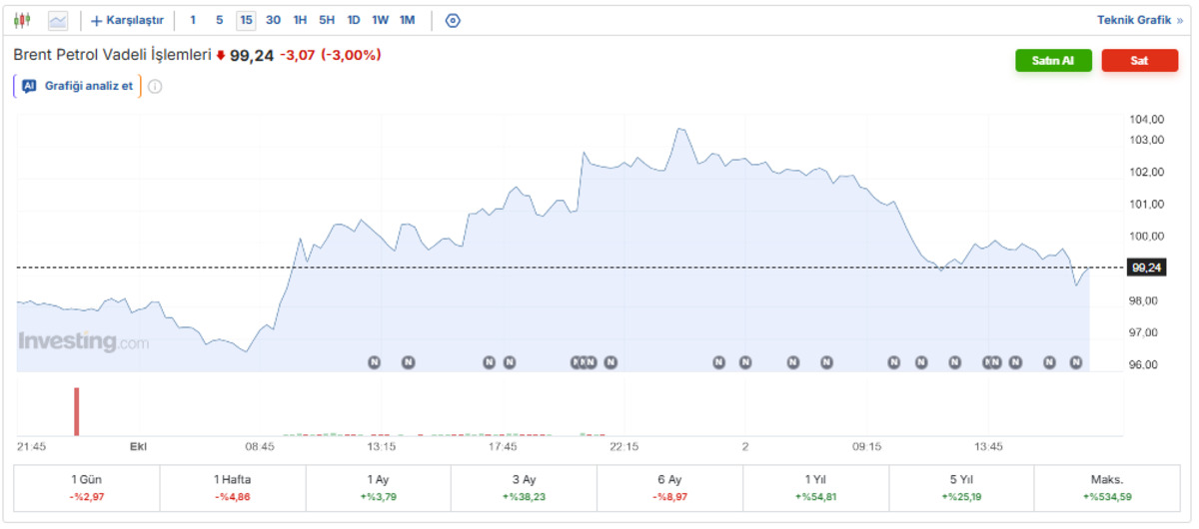Select the 1 Ay period tab
This screenshot has height=529, width=1199.
pos(379,488)
